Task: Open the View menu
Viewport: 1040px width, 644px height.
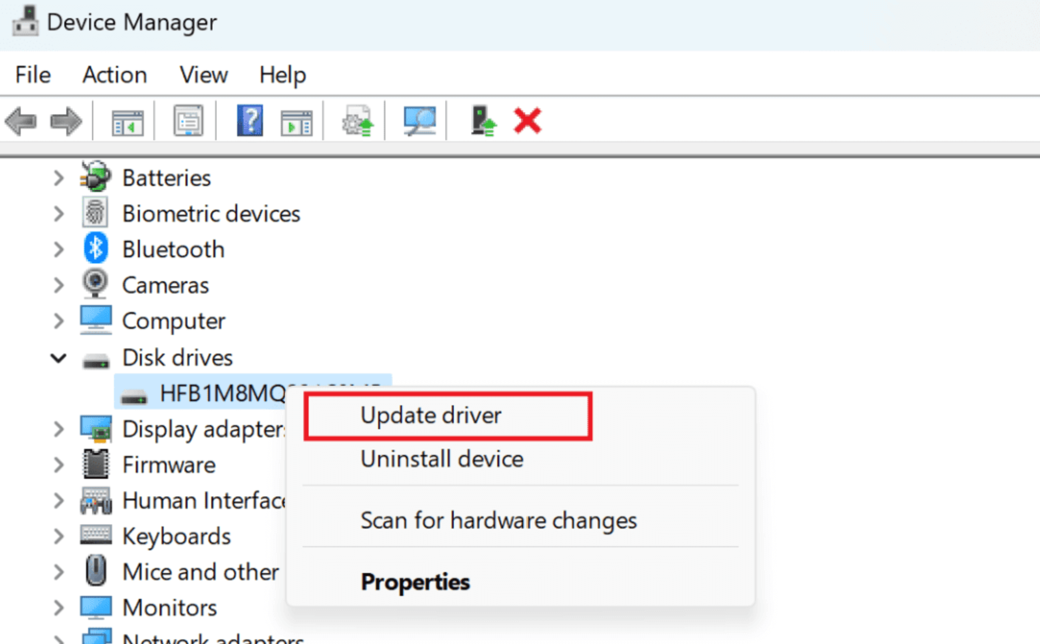Action: click(203, 75)
